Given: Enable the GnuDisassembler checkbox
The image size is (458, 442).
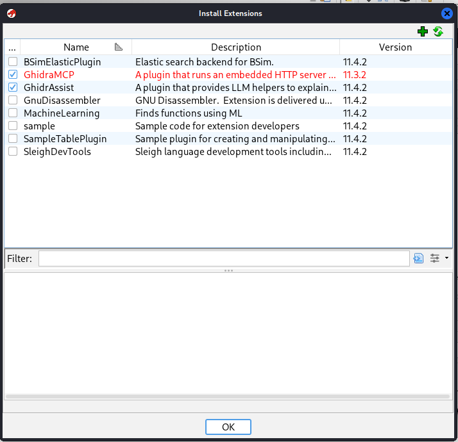Looking at the screenshot, I should pos(13,101).
